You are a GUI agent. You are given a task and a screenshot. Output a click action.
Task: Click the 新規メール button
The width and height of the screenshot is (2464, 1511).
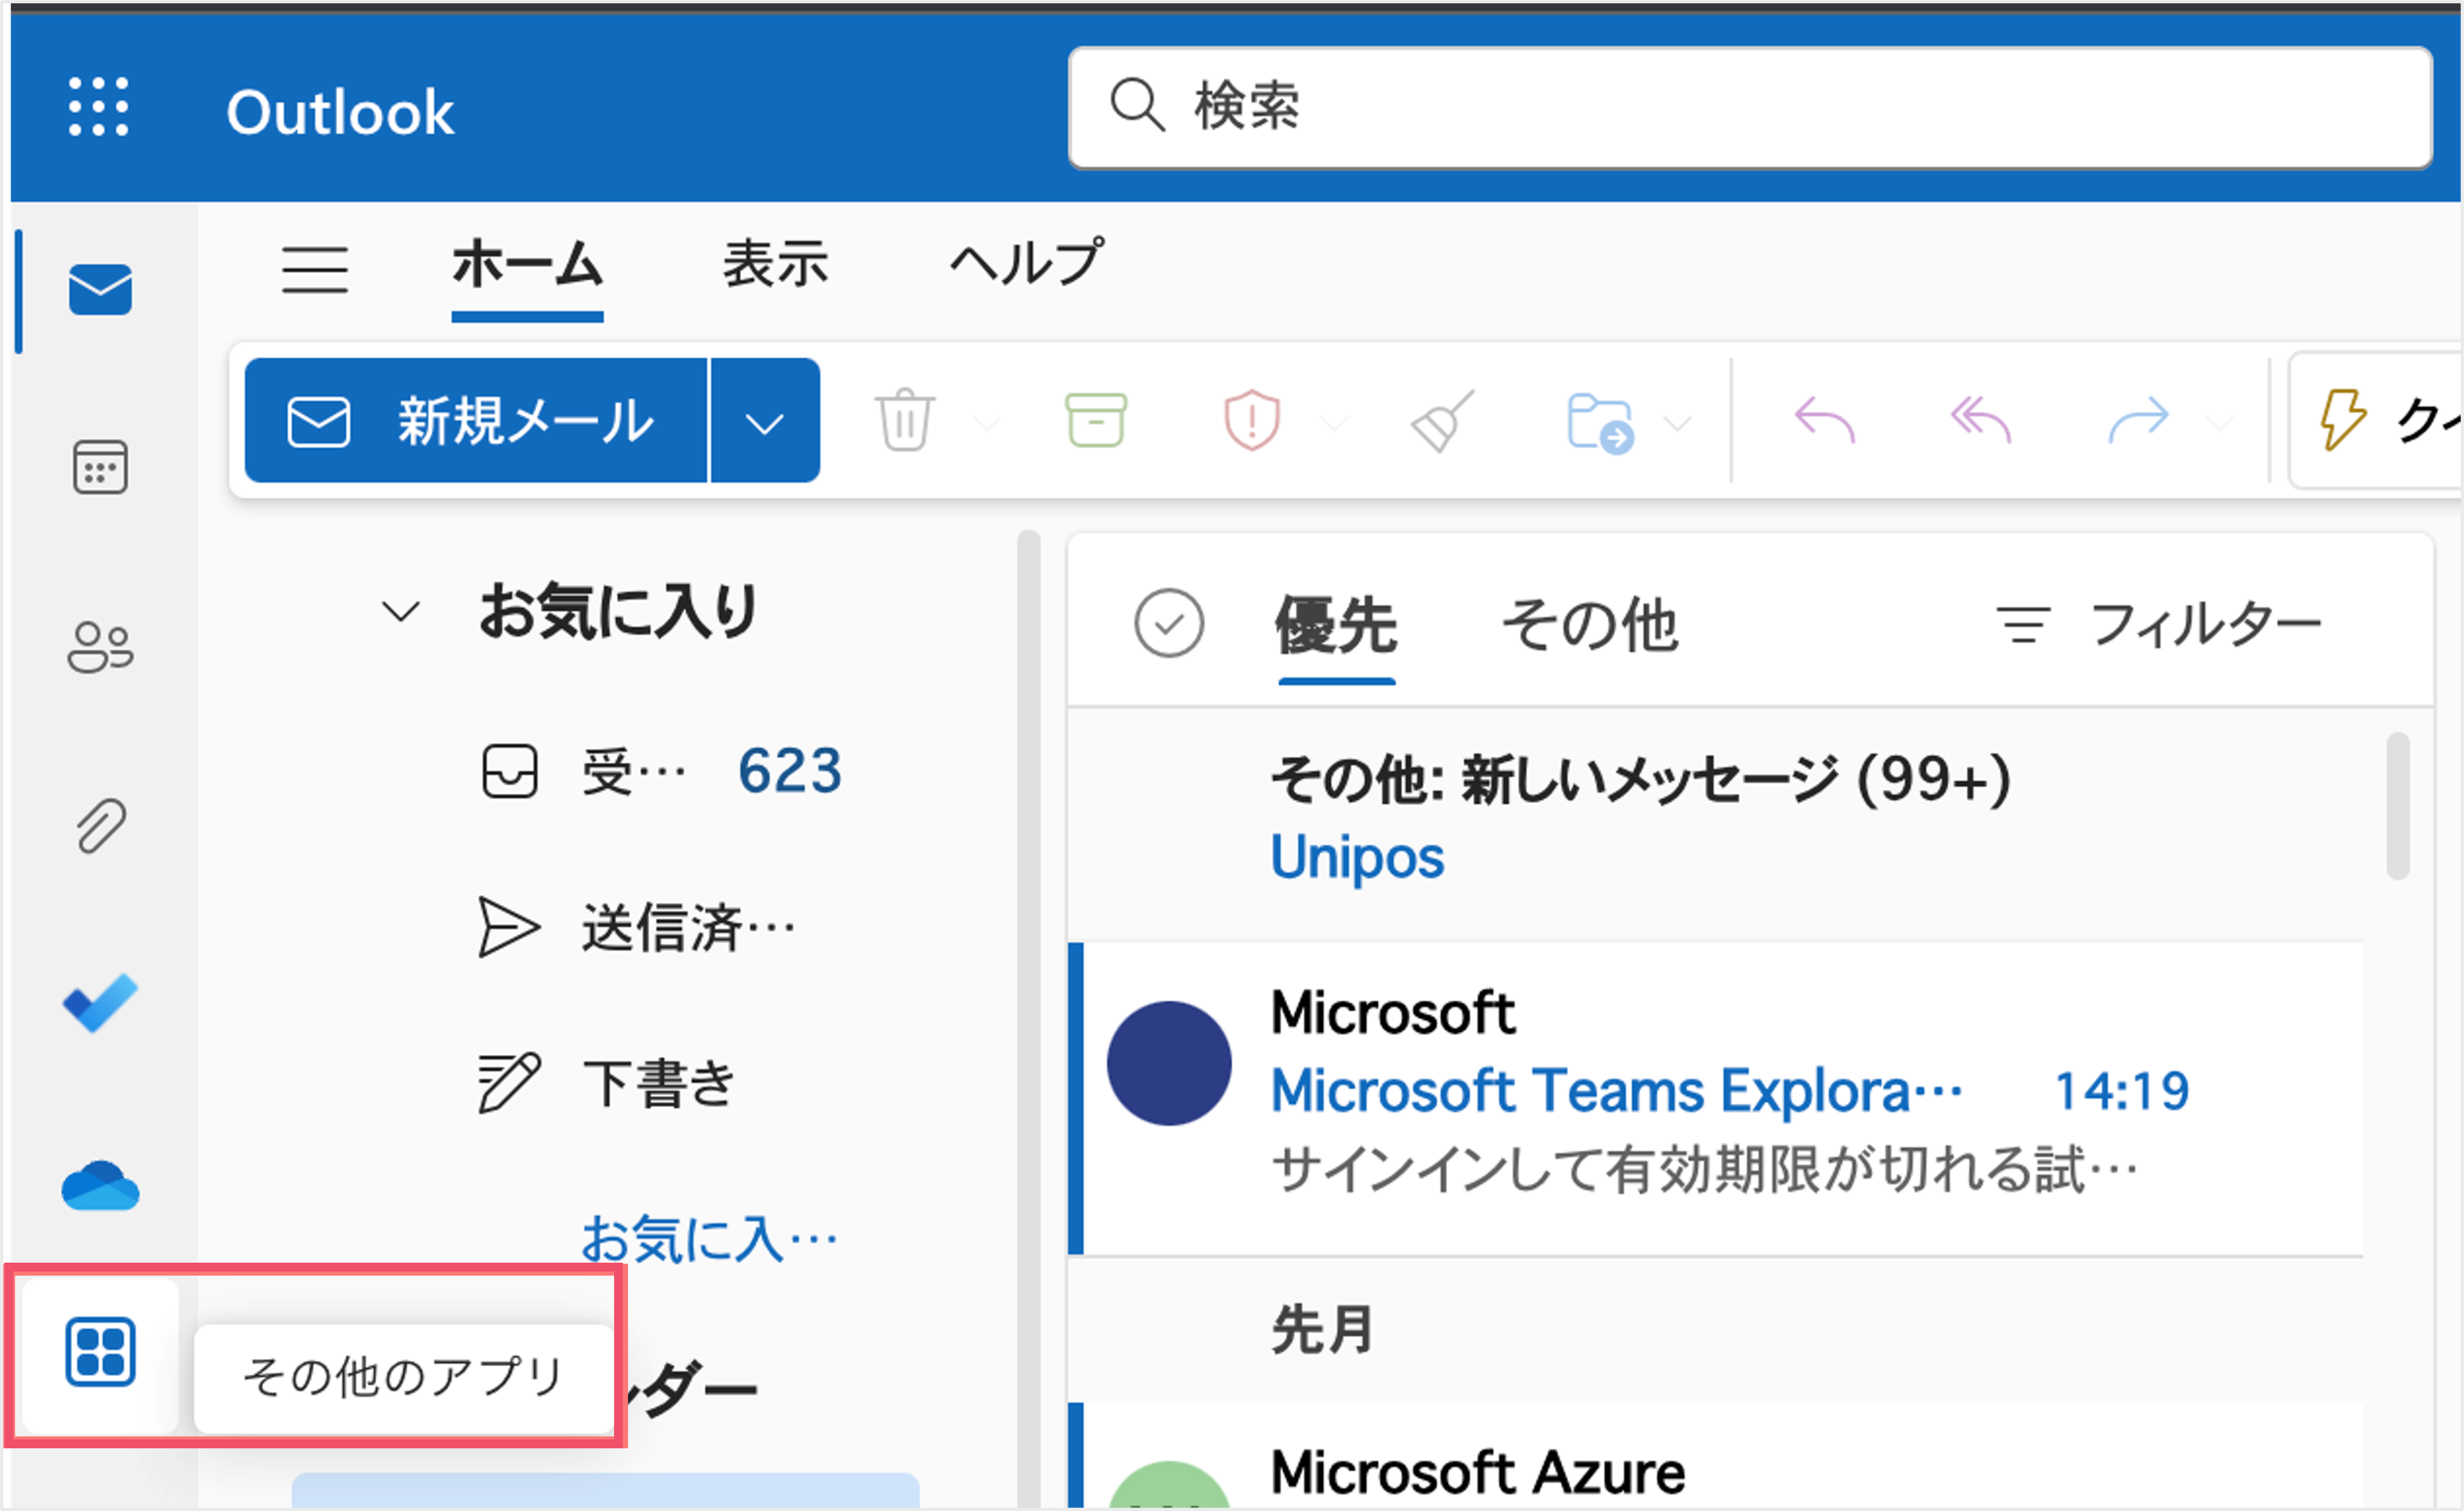[476, 420]
